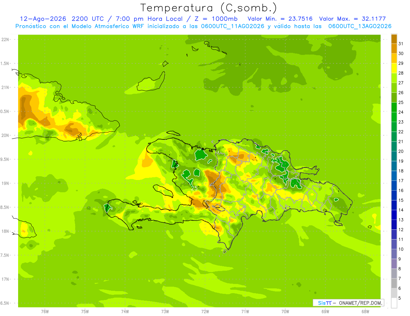
Task: Click the '75W' longitude axis label
Action: (x=85, y=311)
